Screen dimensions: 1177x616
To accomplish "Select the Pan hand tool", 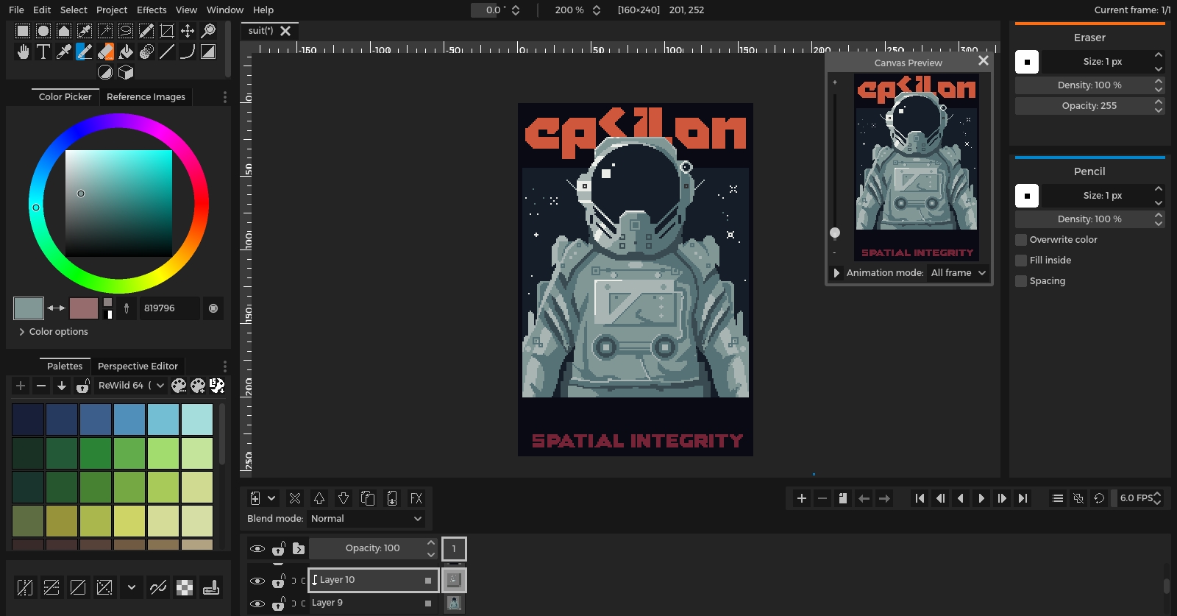I will (x=23, y=52).
